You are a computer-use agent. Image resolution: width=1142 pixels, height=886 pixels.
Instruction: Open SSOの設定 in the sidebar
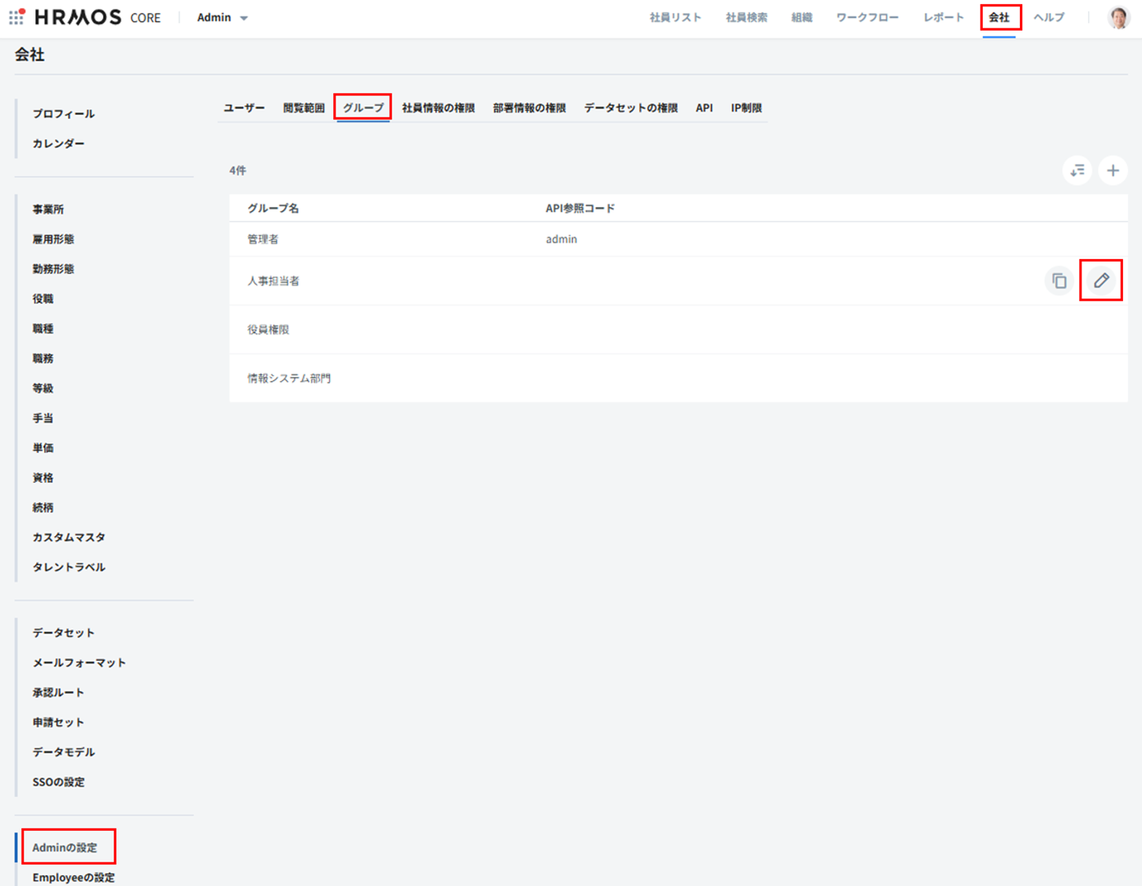point(58,782)
